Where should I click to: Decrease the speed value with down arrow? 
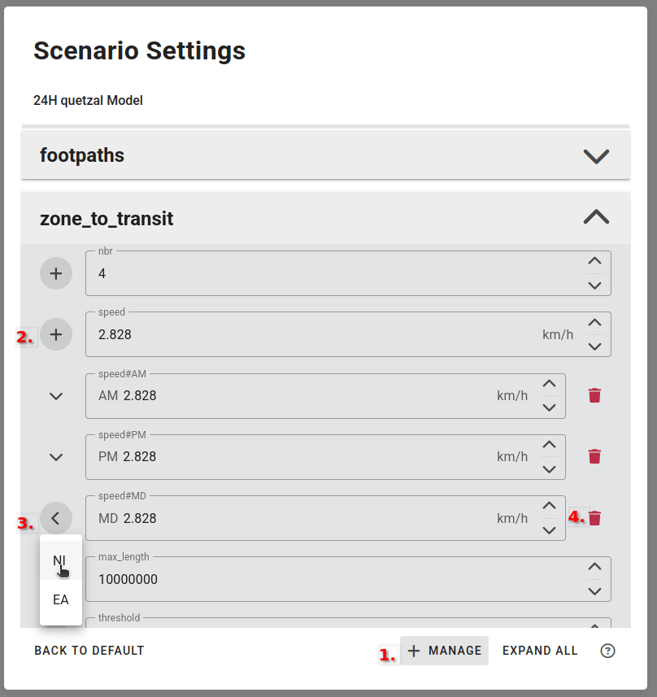(x=594, y=346)
